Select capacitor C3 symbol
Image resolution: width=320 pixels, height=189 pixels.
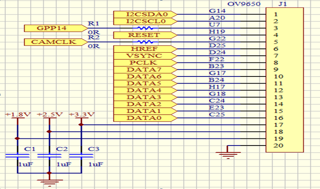point(81,156)
